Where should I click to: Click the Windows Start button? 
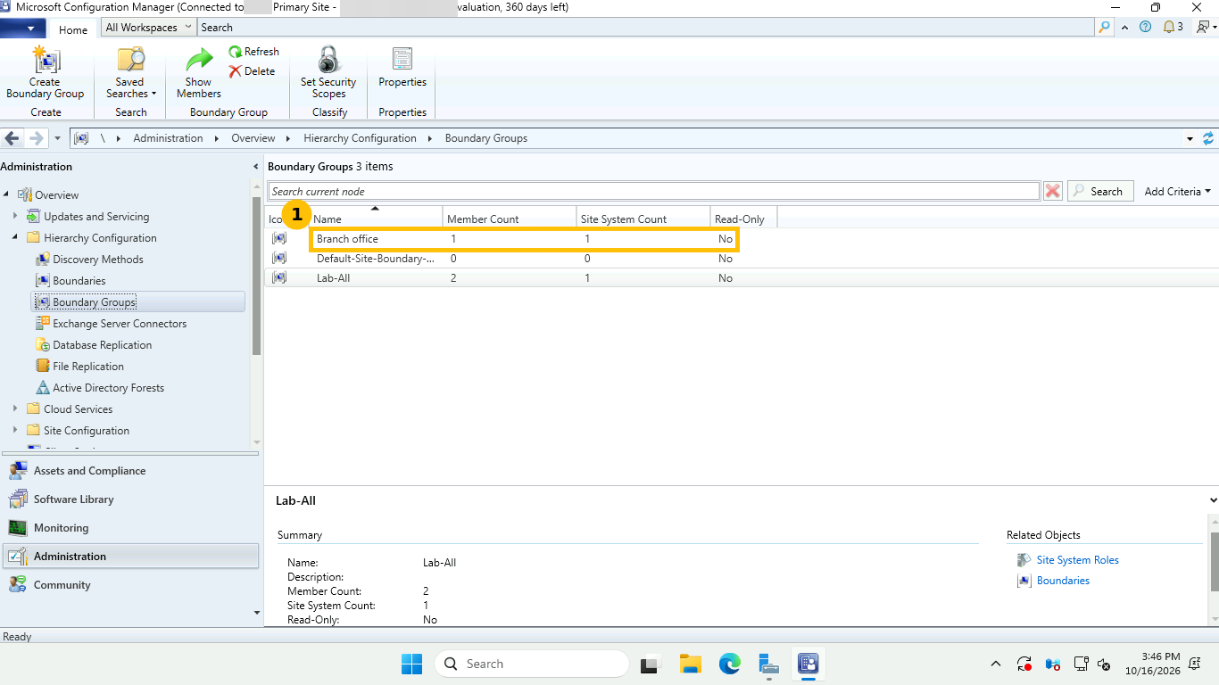click(411, 664)
